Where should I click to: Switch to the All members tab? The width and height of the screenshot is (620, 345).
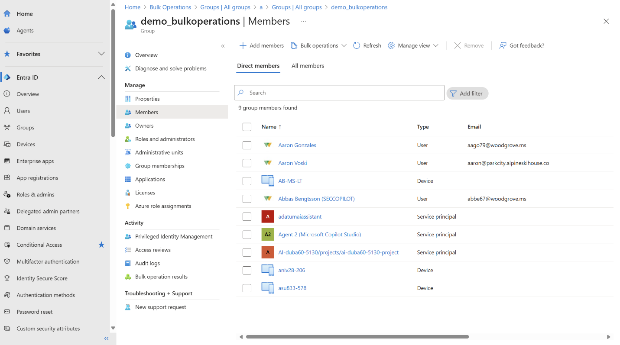[x=308, y=66]
